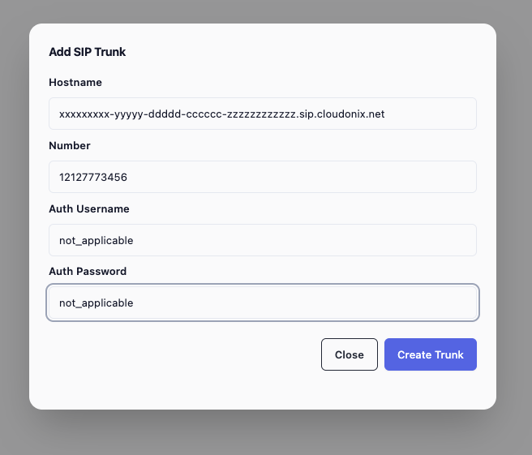This screenshot has width=532, height=455.
Task: Select the Auth Username text box
Action: tap(262, 240)
